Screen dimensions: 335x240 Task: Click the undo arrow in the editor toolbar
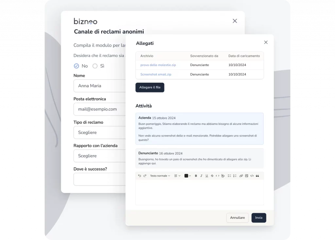140,176
